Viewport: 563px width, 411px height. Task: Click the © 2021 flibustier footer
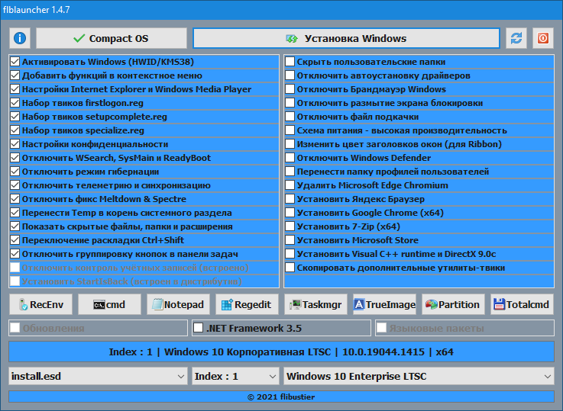click(x=281, y=397)
